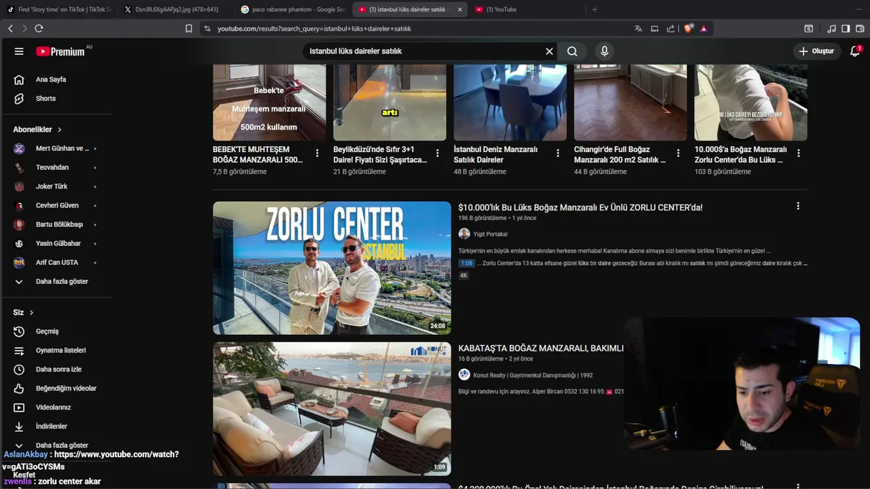The height and width of the screenshot is (489, 870).
Task: Open the notifications bell
Action: (x=855, y=51)
